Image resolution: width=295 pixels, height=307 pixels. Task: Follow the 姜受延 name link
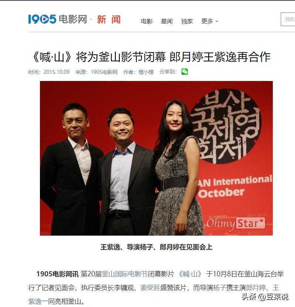(x=150, y=288)
